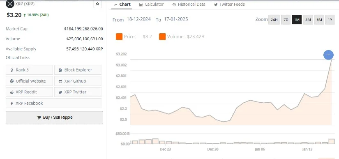
Task: Visit the XRP Reddit link
Action: tap(30, 92)
